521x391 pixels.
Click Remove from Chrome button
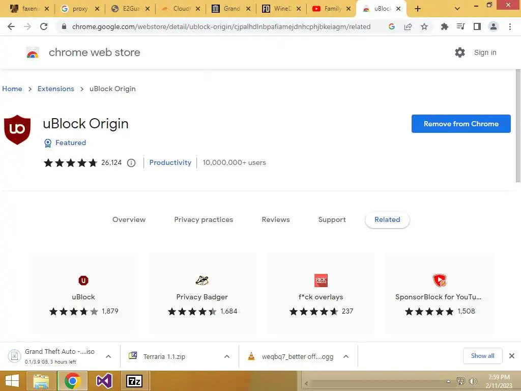point(461,124)
